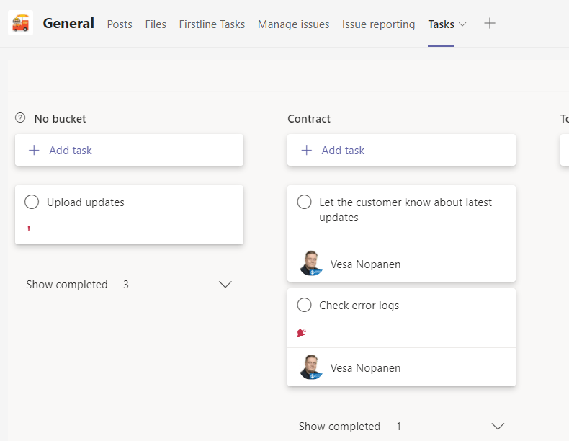Complete the Let the customer know task
The height and width of the screenshot is (441, 569).
coord(304,202)
